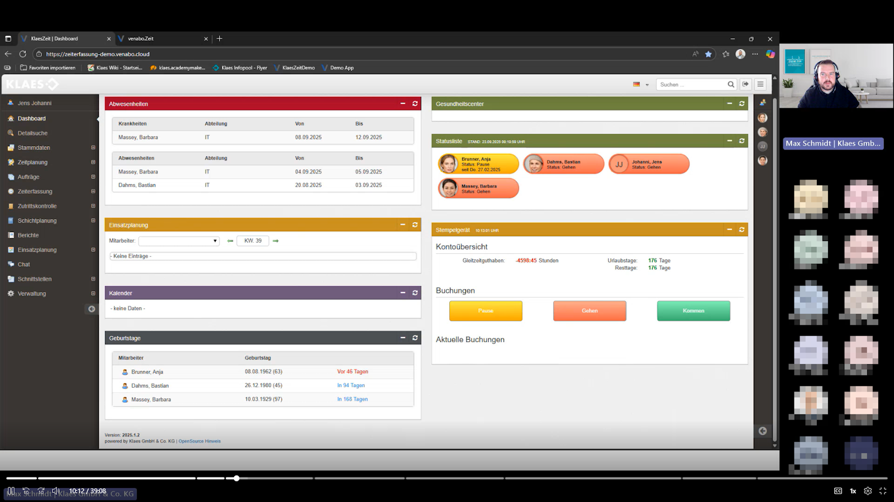
Task: Open the OpenSource Hinweis link
Action: click(199, 441)
